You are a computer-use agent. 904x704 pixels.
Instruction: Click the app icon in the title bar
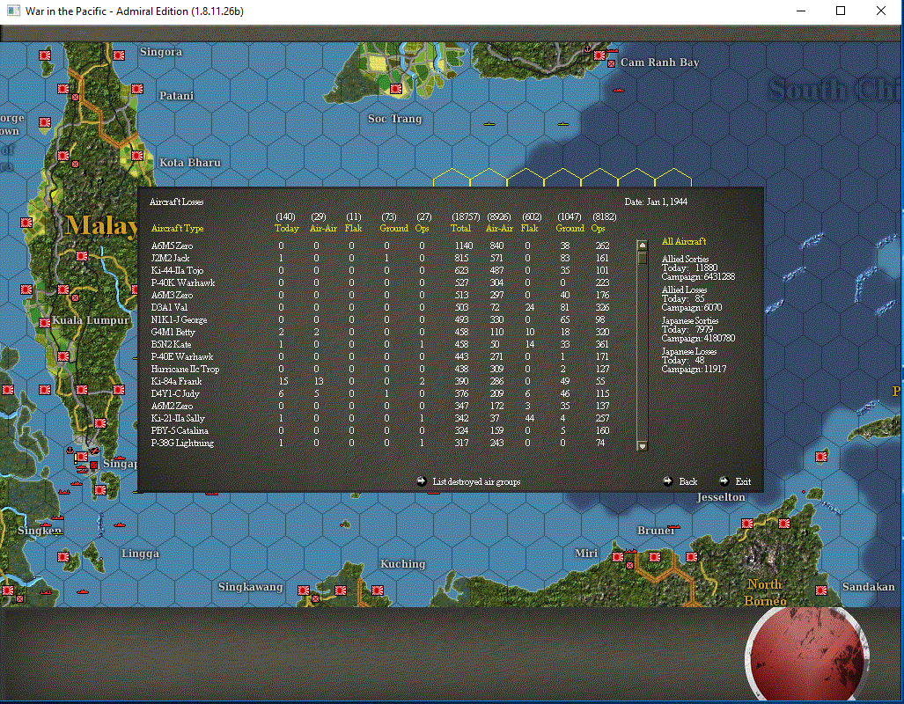click(x=12, y=11)
